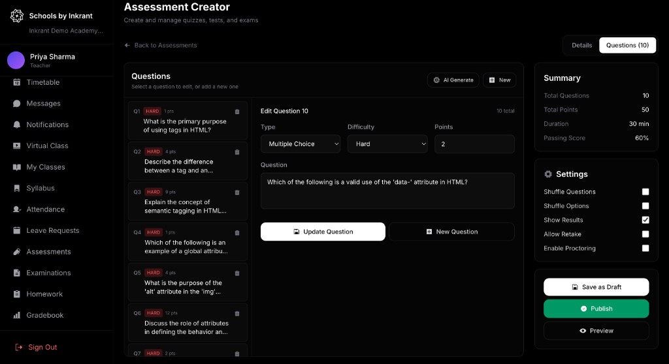The width and height of the screenshot is (669, 364).
Task: Click the '10 total' label
Action: coord(505,111)
